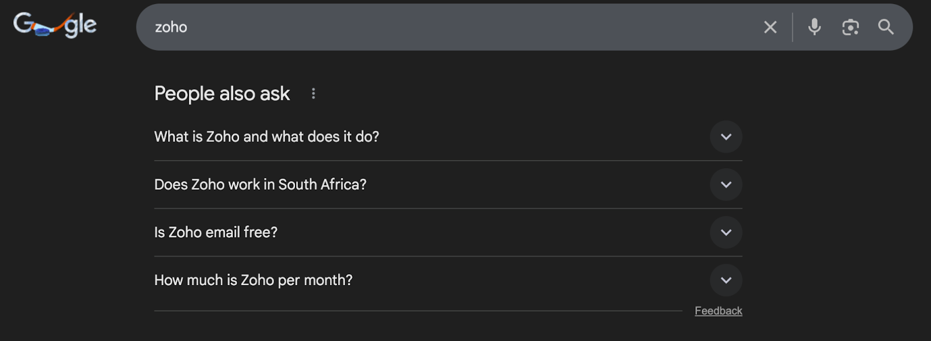Open Google Lens image search
This screenshot has height=341, width=931.
[x=850, y=27]
